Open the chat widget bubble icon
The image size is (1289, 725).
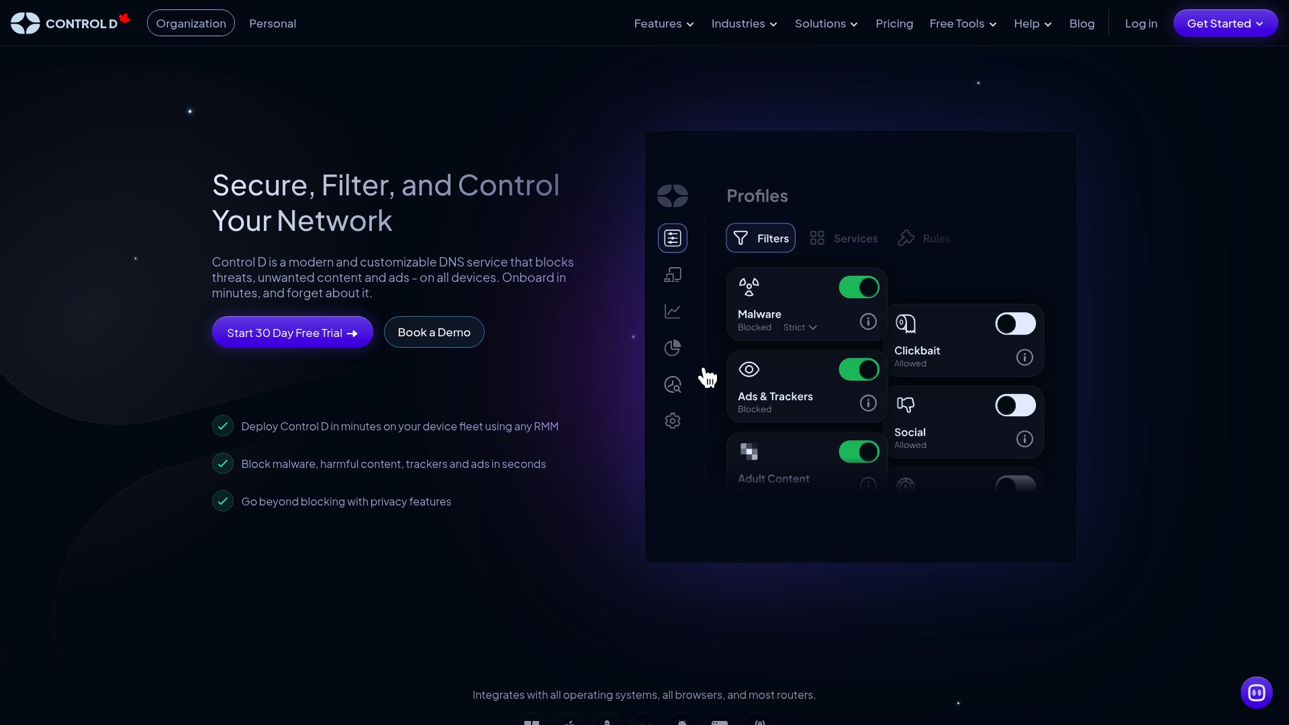tap(1257, 693)
